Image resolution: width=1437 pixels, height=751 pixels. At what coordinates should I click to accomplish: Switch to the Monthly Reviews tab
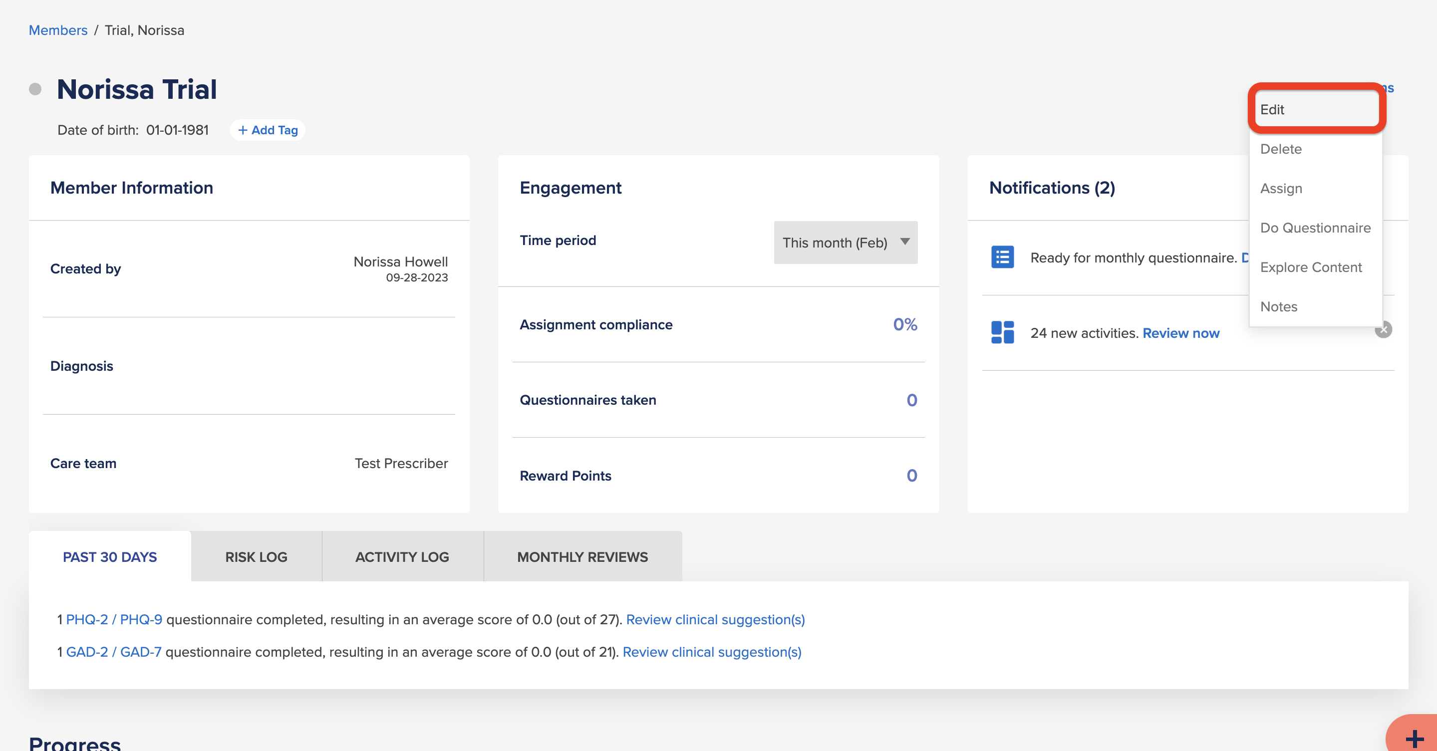click(x=582, y=556)
